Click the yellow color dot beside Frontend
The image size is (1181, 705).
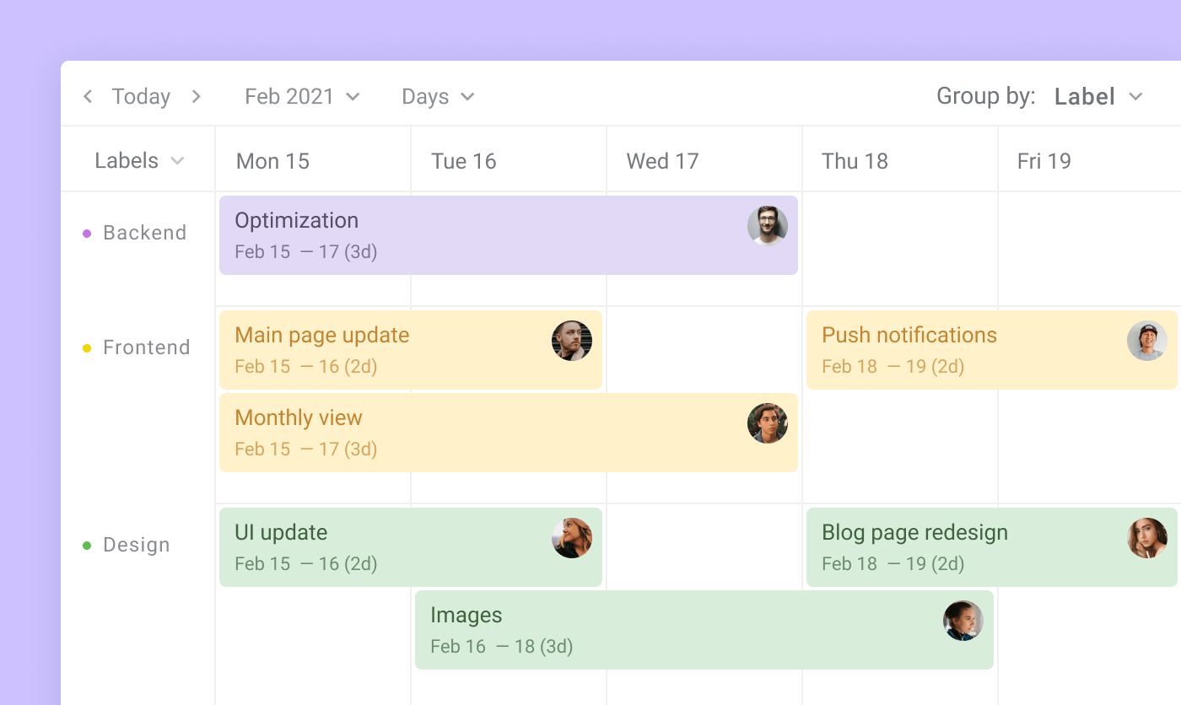point(88,347)
